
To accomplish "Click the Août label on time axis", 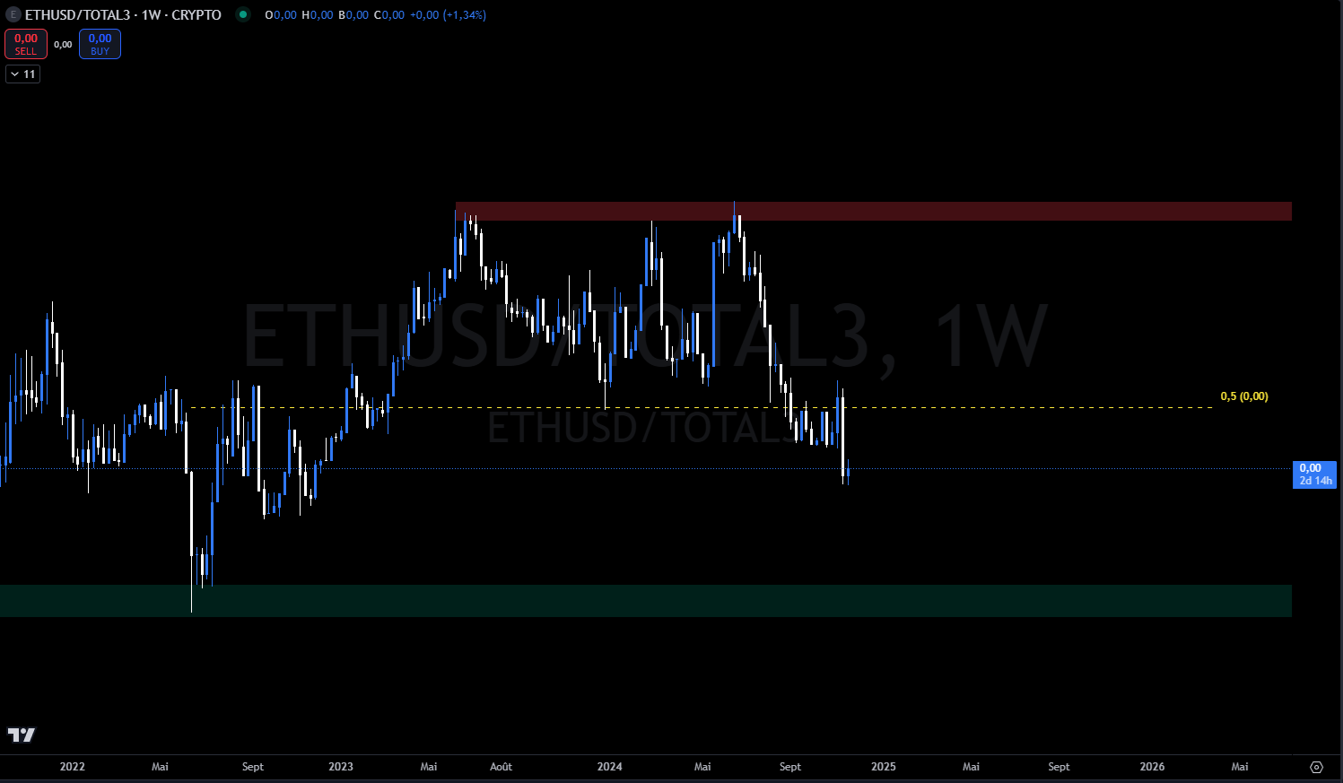I will tap(501, 767).
